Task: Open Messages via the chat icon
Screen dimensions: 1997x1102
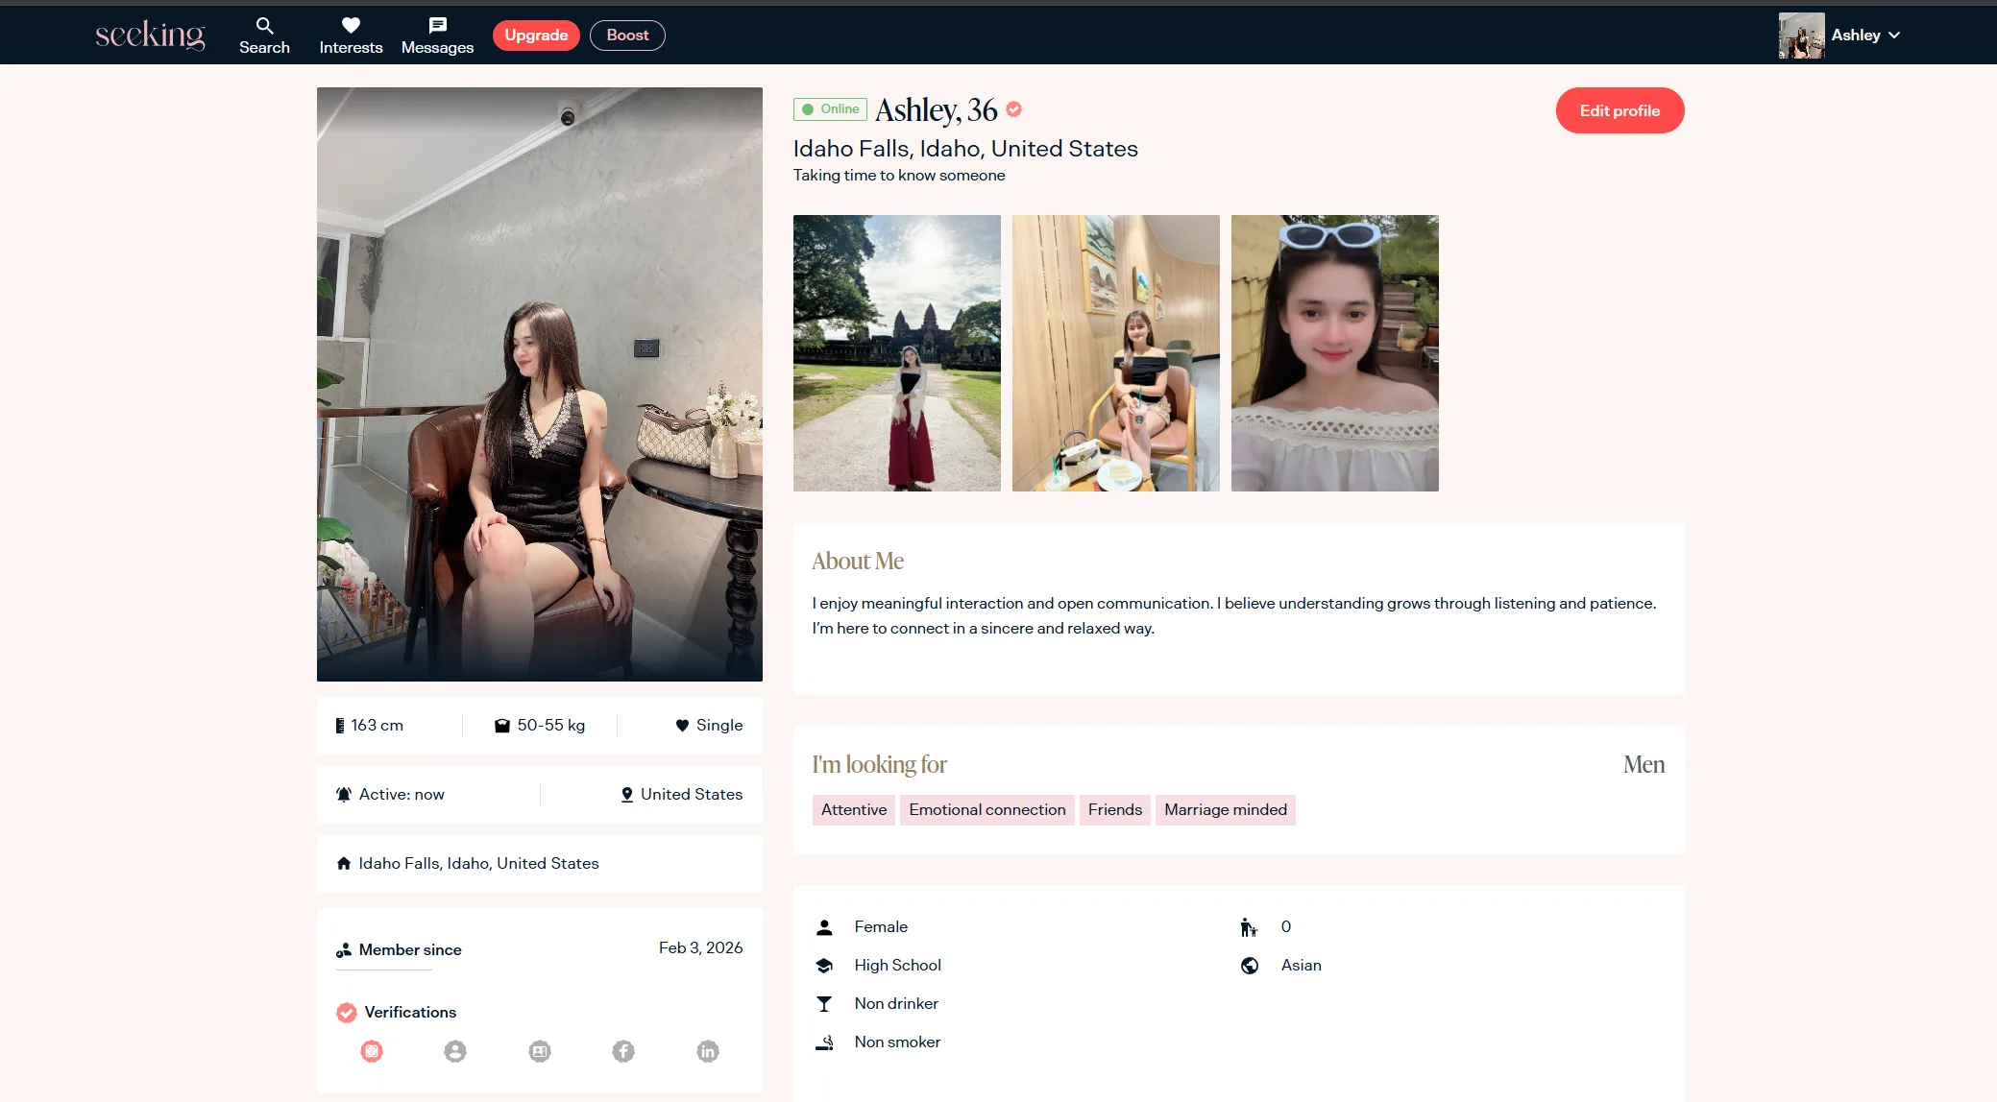Action: [x=437, y=26]
